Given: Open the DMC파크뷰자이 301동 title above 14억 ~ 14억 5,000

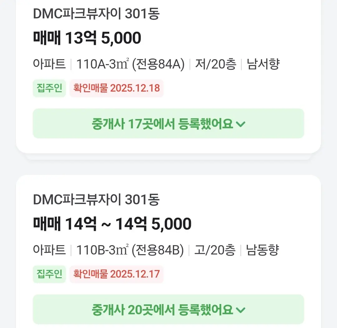Looking at the screenshot, I should click(96, 200).
